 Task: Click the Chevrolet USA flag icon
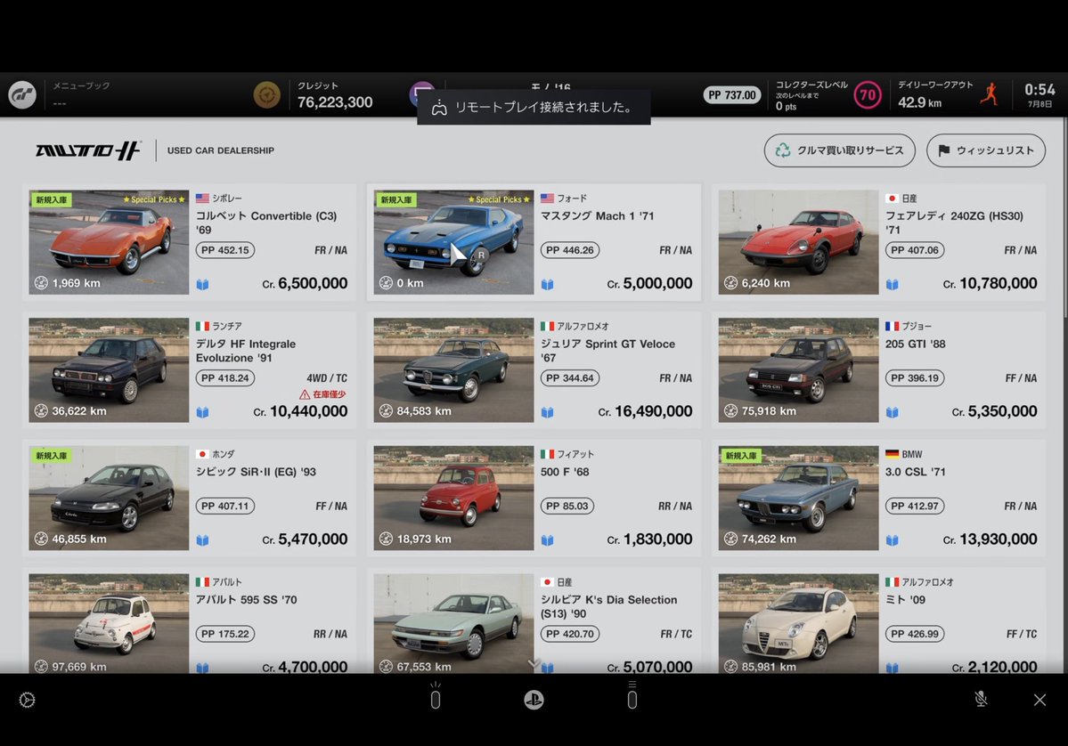tap(202, 198)
